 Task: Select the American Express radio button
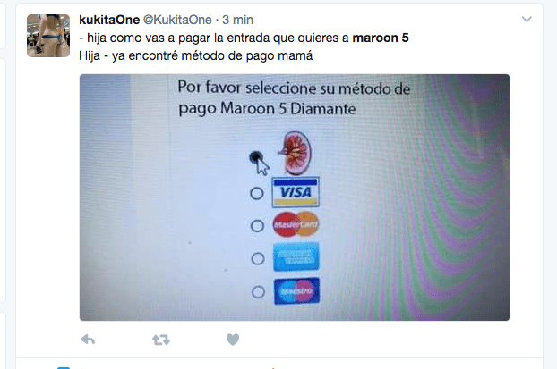click(258, 258)
